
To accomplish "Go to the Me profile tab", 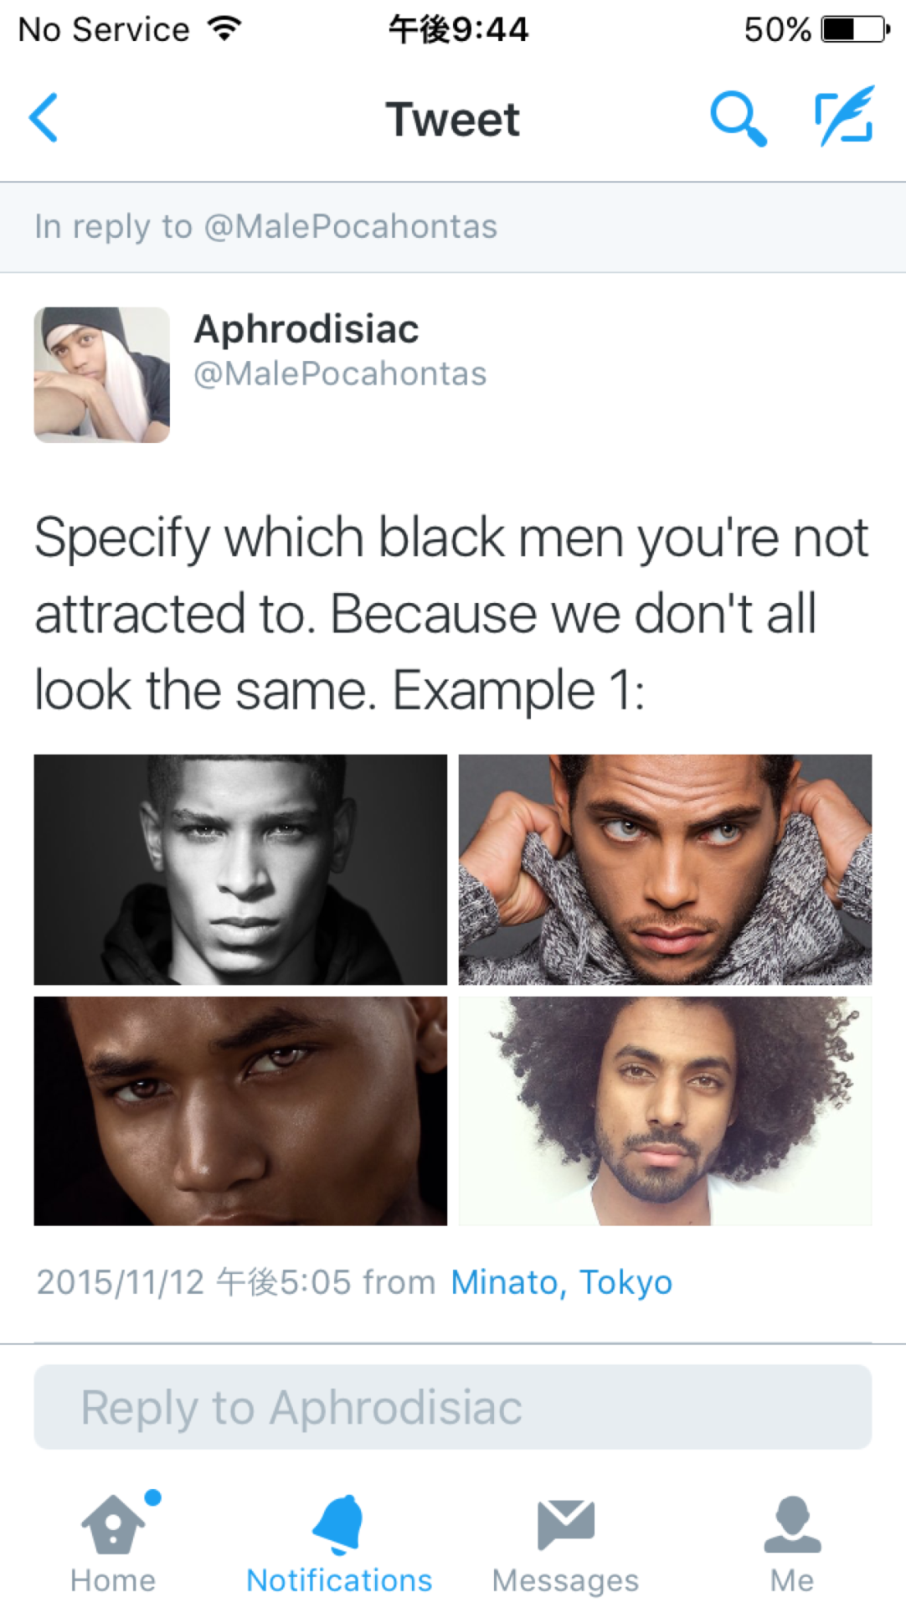I will click(791, 1544).
